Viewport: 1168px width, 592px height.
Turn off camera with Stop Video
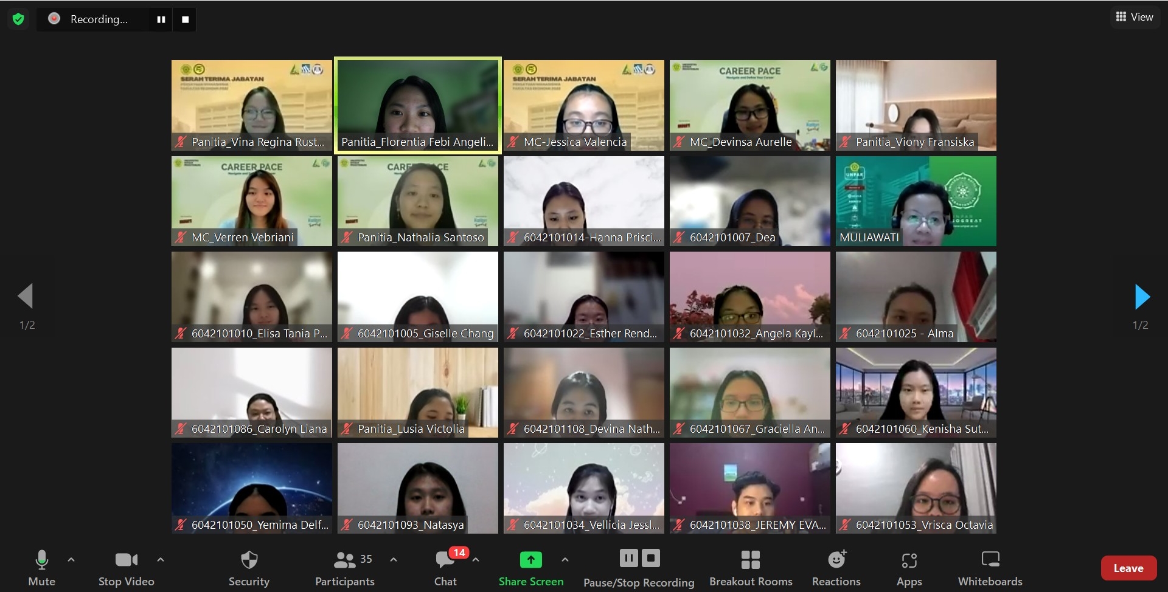(126, 568)
